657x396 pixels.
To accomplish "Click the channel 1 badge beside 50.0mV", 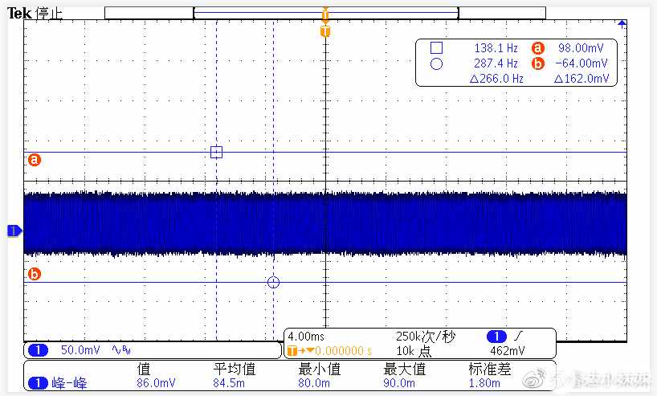I will [x=38, y=350].
